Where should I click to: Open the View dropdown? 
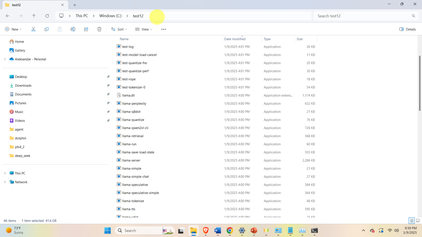point(144,29)
